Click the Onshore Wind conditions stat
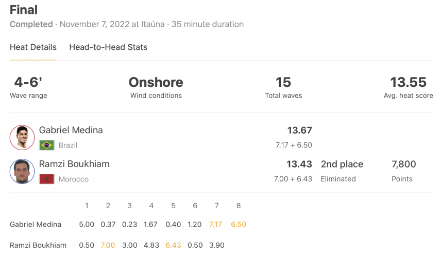 [156, 87]
